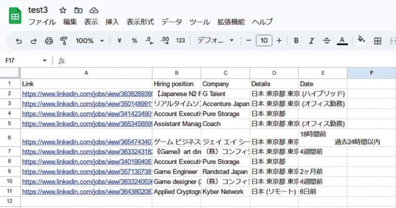Viewport: 396px width, 208px height.
Task: Decrease decimal places
Action: [149, 41]
